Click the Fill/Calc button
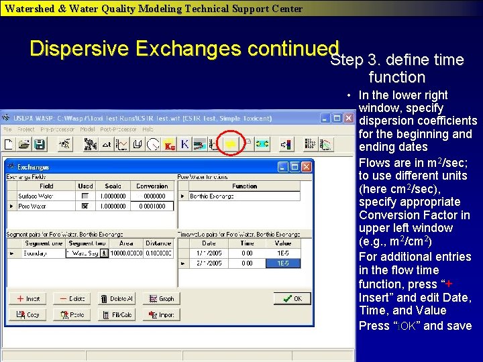483x362 pixels. pos(117,314)
